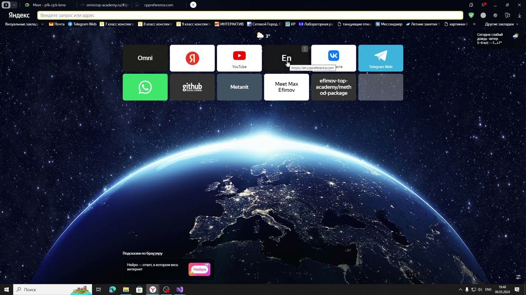This screenshot has width=526, height=295.
Task: Expand the Другие закладки folder
Action: coord(501,24)
